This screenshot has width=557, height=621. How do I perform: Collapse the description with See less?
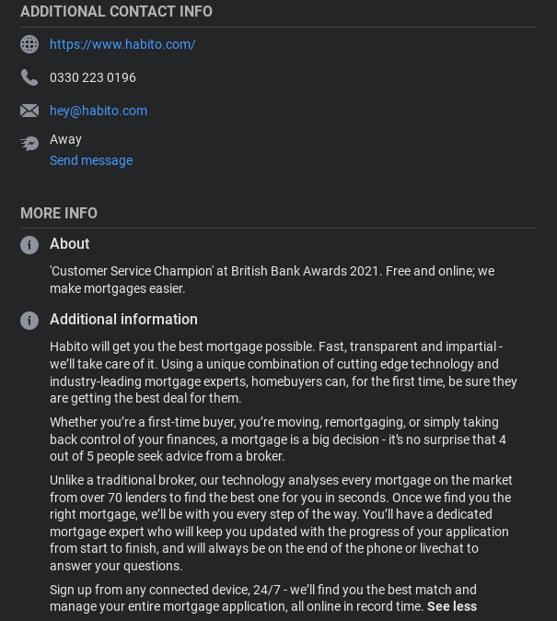(x=452, y=606)
